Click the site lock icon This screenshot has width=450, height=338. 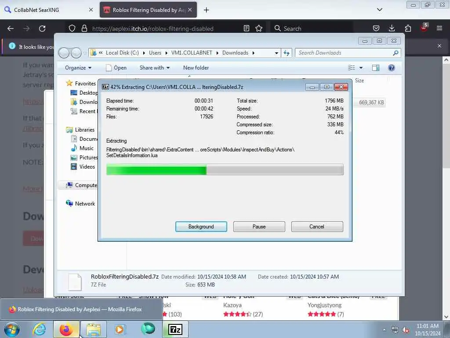pos(84,29)
